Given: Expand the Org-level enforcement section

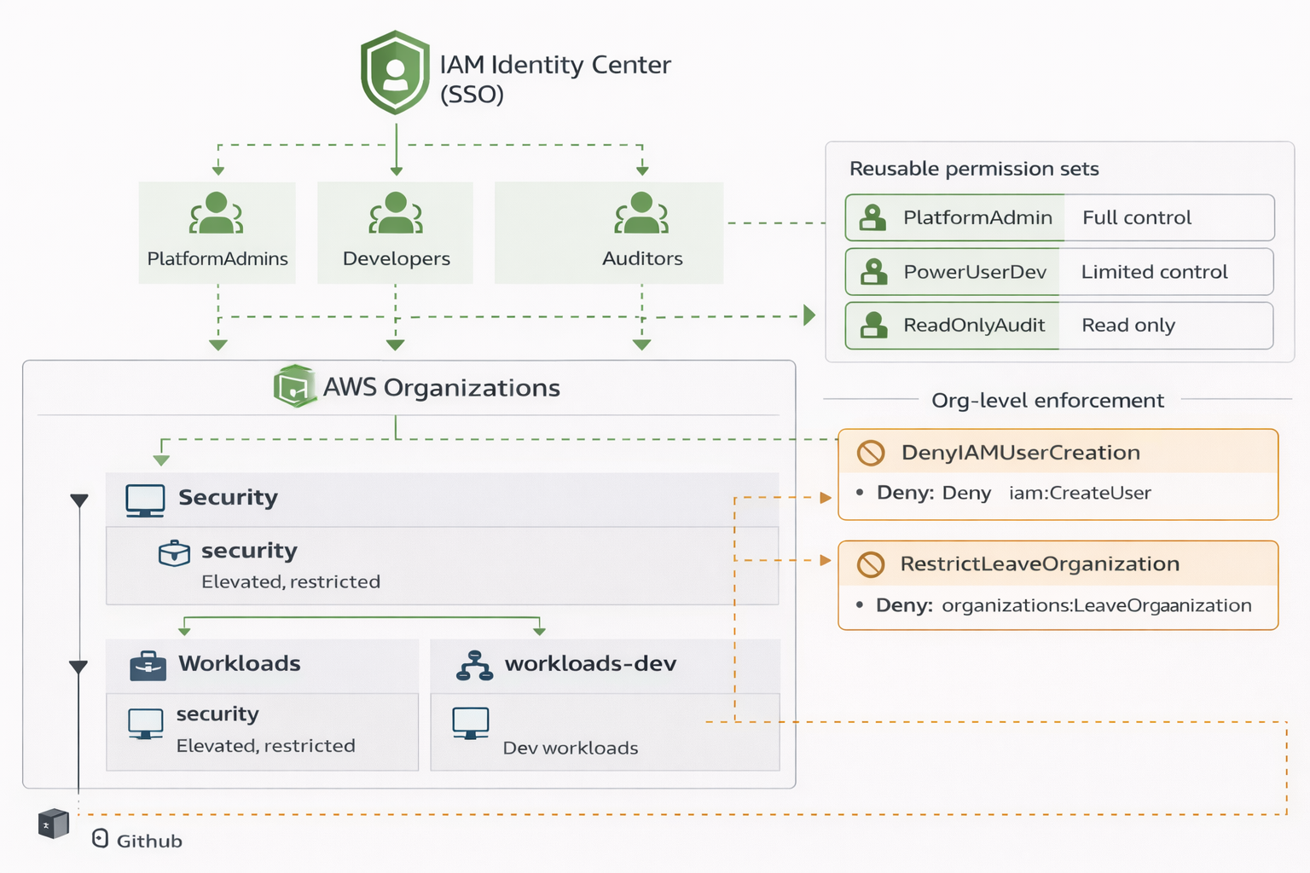Looking at the screenshot, I should coord(1047,400).
